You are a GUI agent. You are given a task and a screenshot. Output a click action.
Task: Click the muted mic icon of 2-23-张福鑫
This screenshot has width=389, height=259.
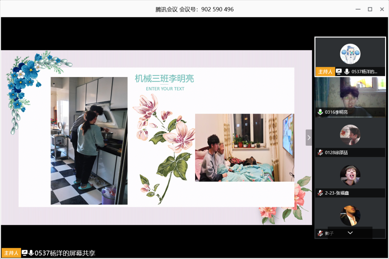(x=320, y=193)
